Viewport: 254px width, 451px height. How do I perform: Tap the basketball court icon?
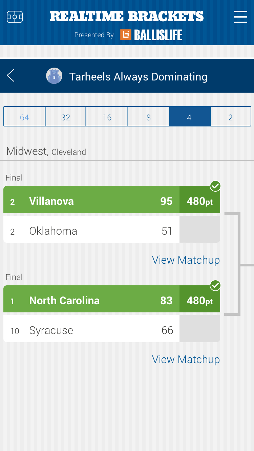tap(15, 17)
